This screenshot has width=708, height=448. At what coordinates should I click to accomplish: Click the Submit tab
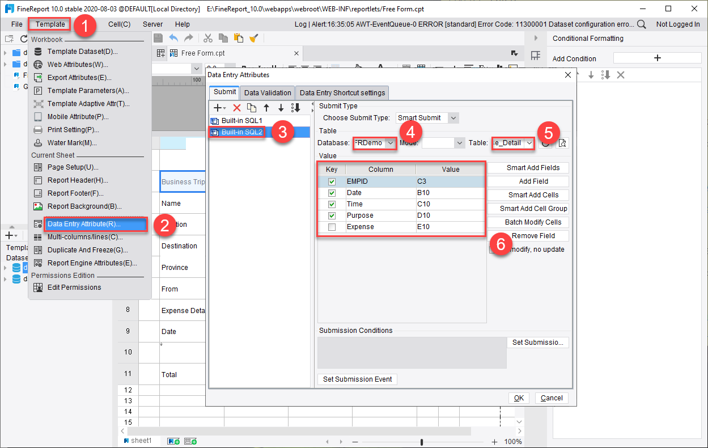tap(224, 92)
